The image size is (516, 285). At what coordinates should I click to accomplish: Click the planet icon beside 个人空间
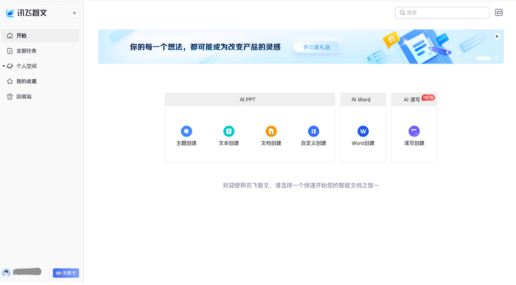pos(10,66)
